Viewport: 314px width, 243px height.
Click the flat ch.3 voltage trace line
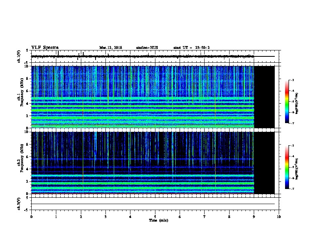(x=153, y=204)
